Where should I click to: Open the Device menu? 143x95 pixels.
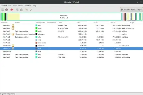(x=21, y=6)
